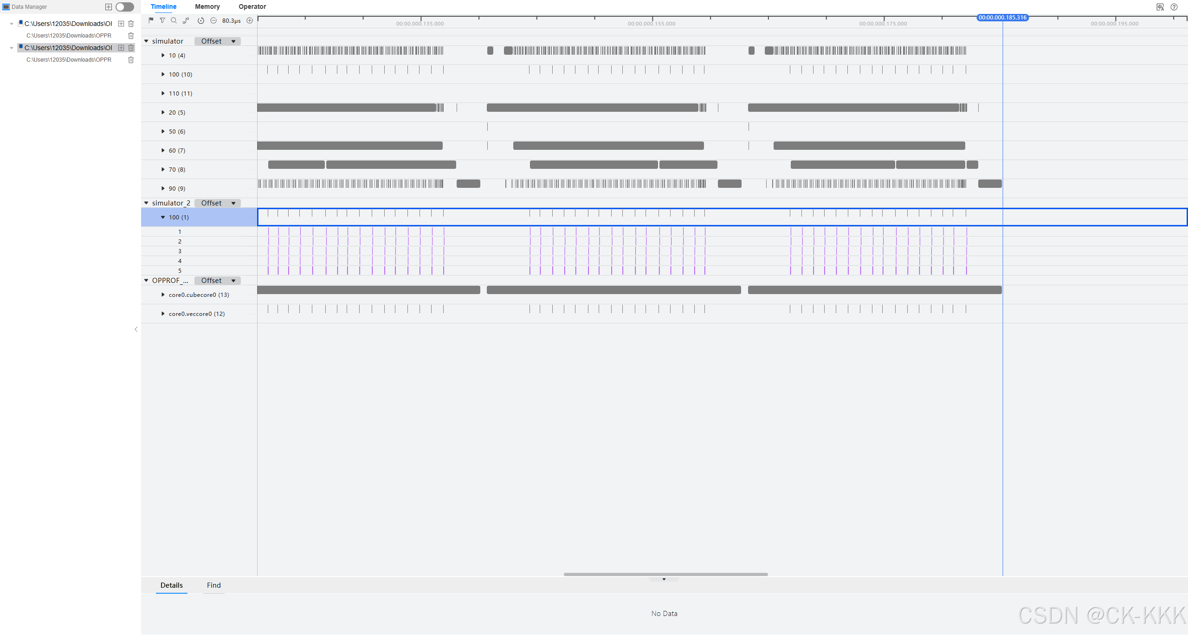Toggle the Data Manager switch
1188x635 pixels.
[x=124, y=7]
